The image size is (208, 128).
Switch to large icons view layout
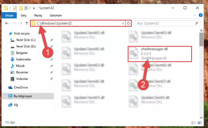tap(200, 123)
